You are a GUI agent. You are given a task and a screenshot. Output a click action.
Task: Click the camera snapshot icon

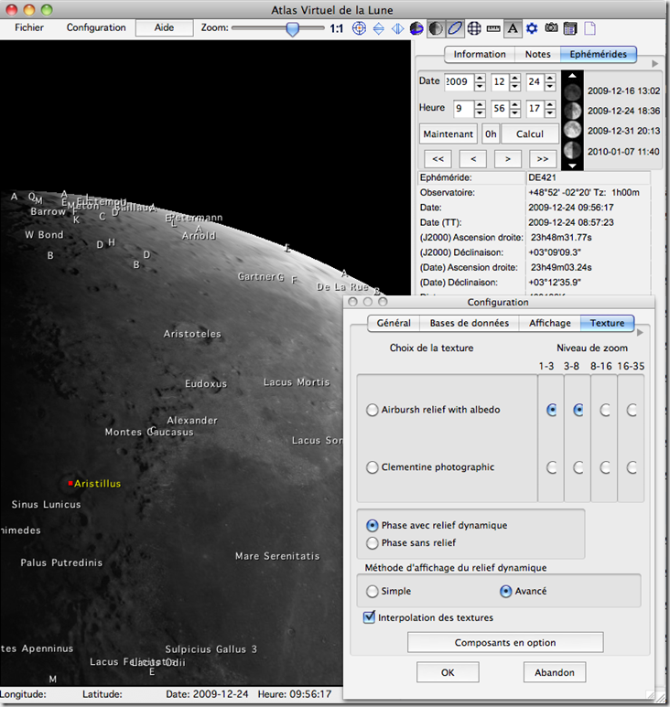click(x=551, y=28)
